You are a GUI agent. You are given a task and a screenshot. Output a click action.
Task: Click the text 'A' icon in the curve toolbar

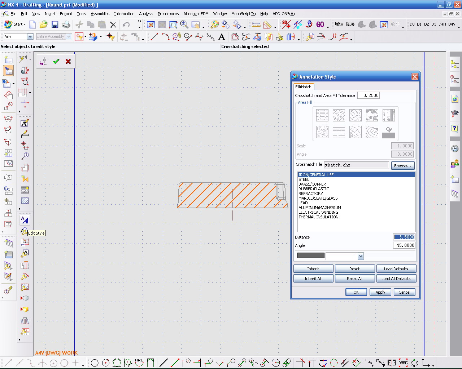222,37
